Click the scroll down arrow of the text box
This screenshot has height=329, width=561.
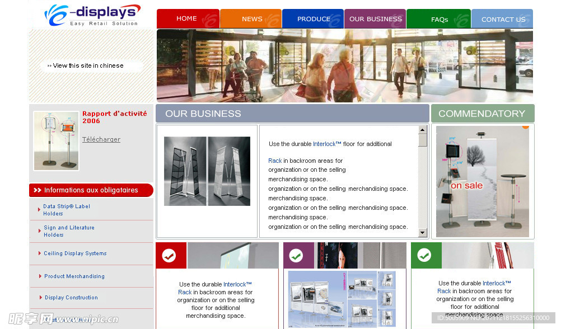coord(423,232)
